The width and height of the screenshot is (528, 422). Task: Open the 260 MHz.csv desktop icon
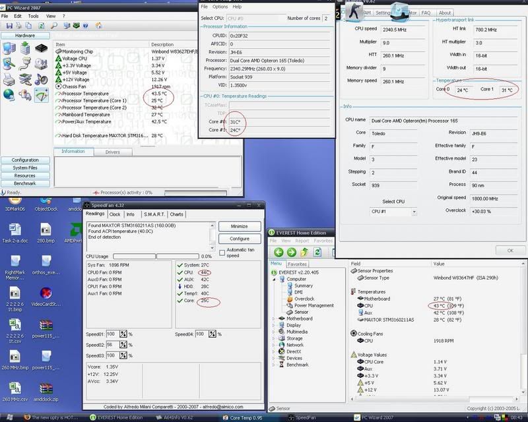[15, 392]
